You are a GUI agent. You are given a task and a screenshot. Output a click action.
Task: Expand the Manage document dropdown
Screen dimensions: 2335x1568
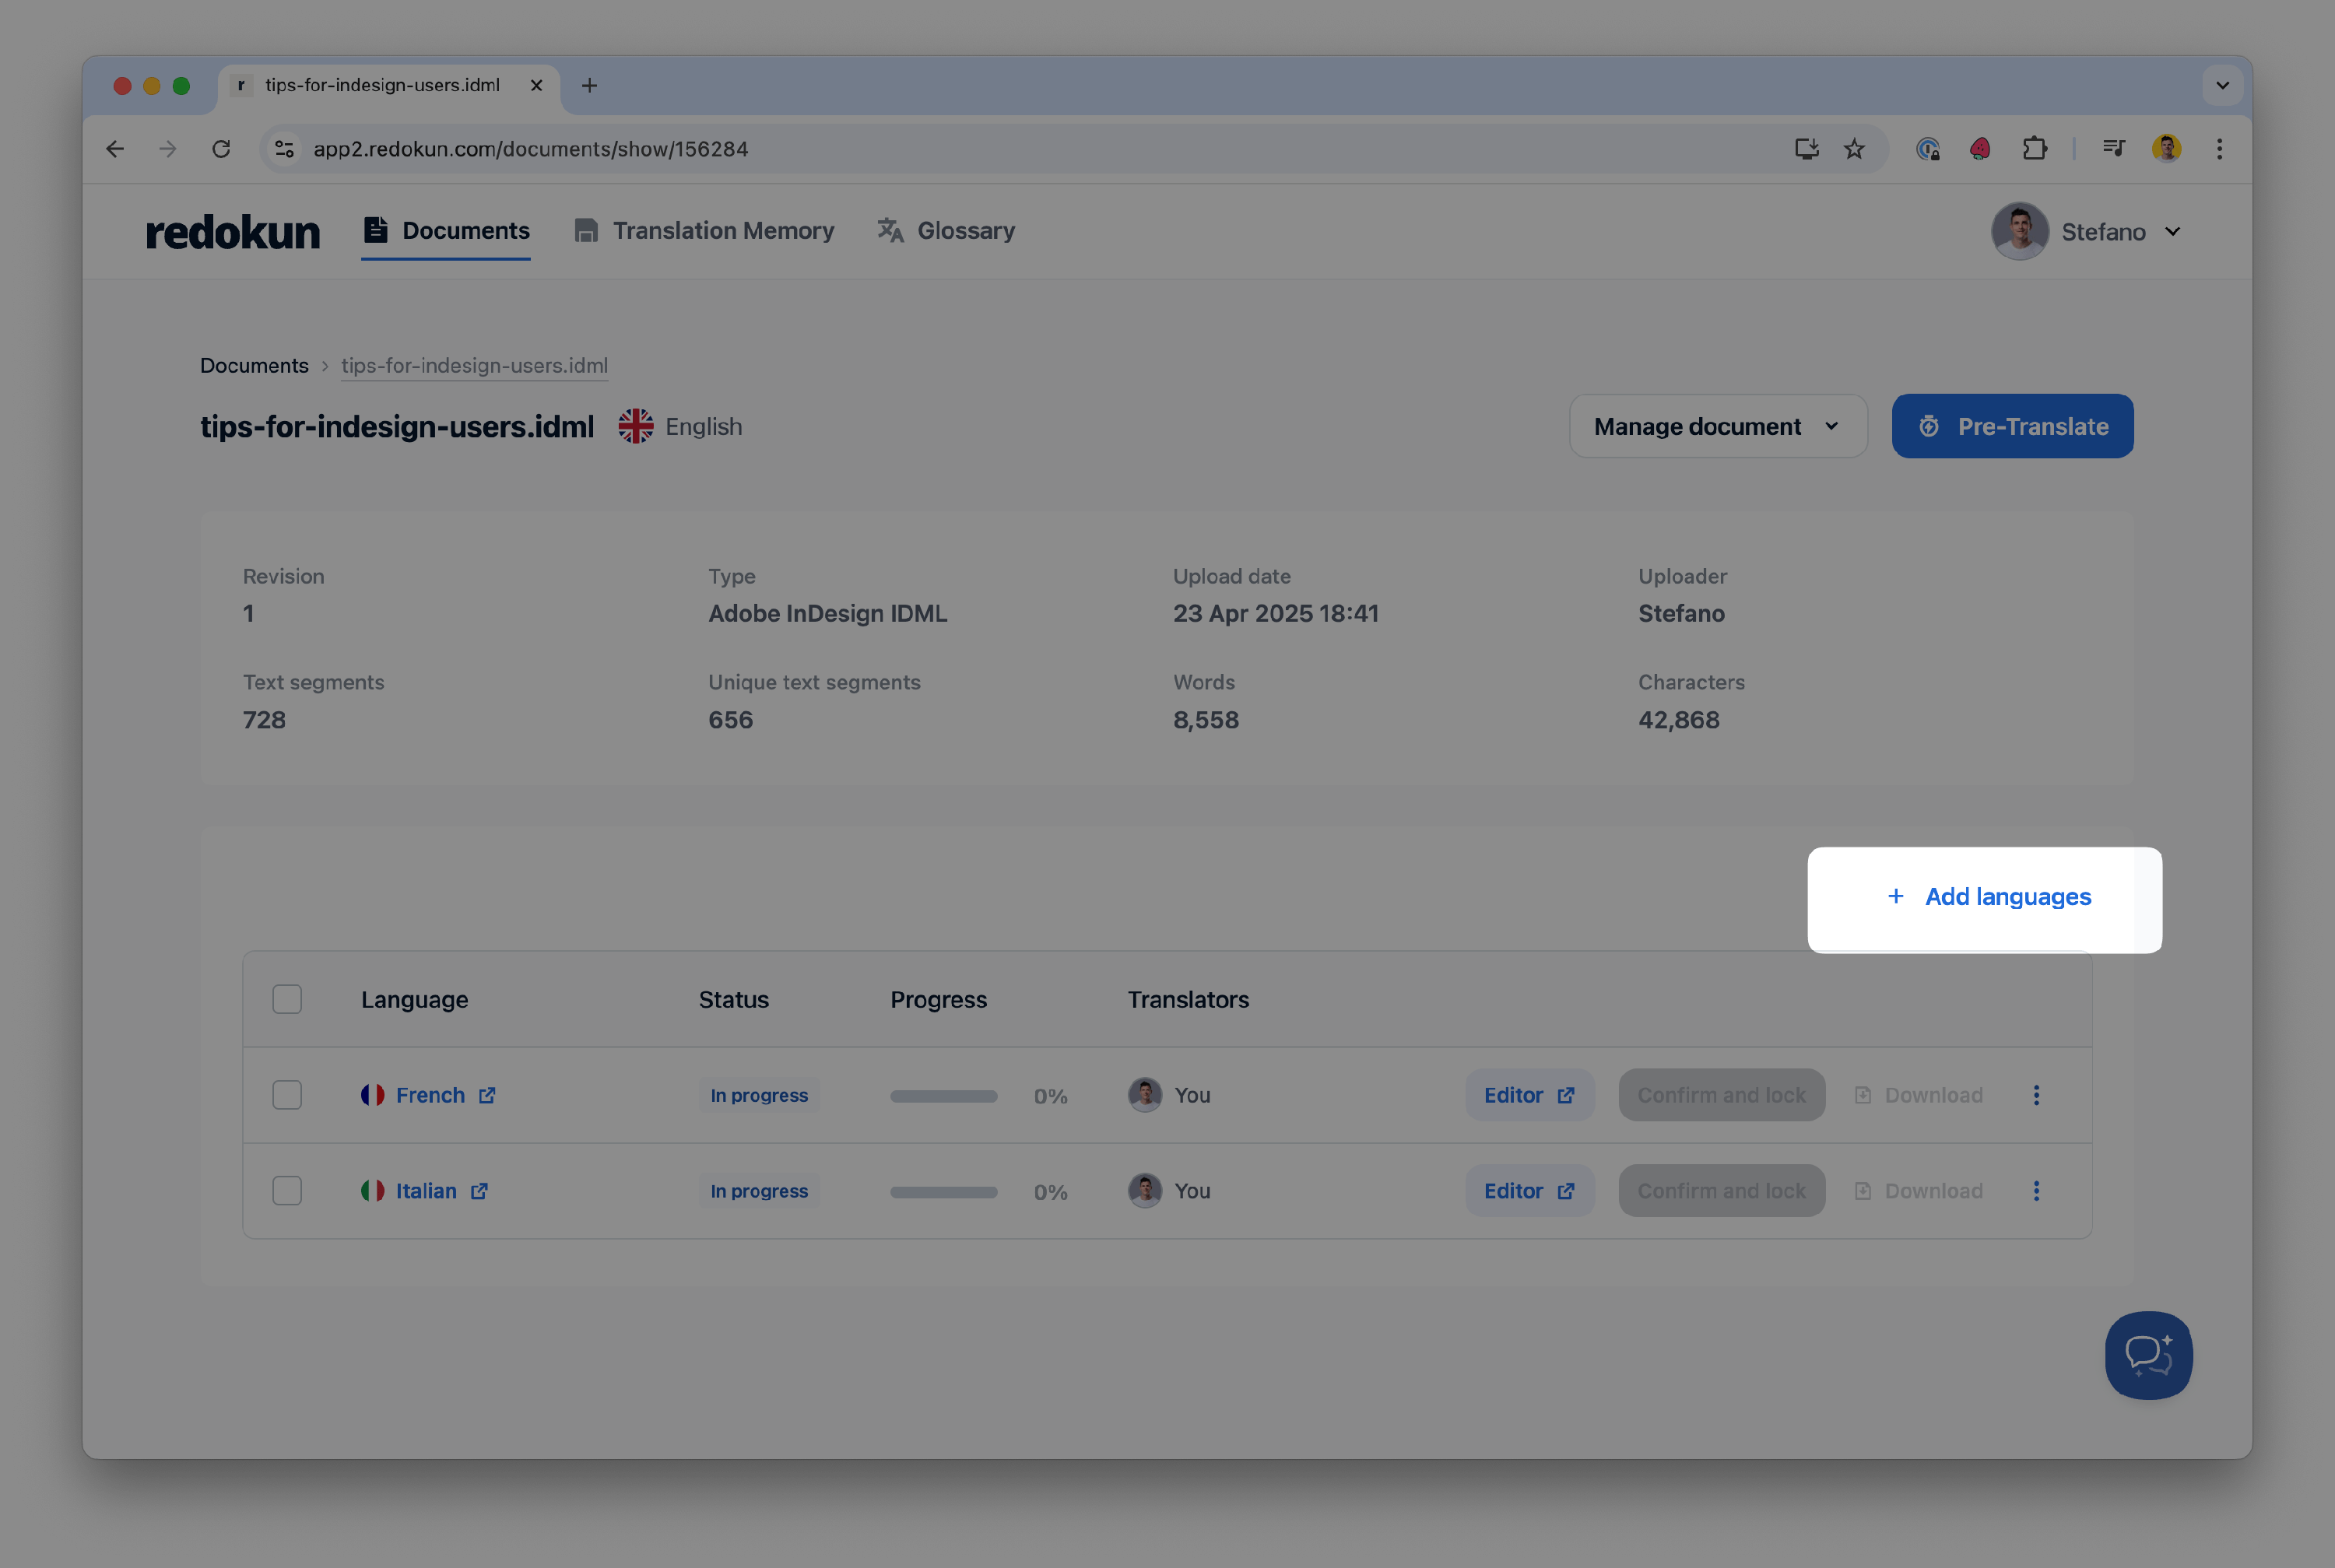tap(1717, 426)
